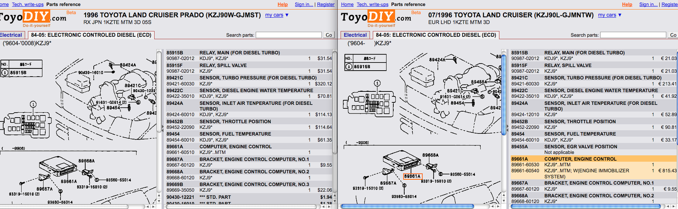Select SENSOR, THROTTLE POSITION row in Prado window
This screenshot has height=209, width=678.
(x=249, y=121)
